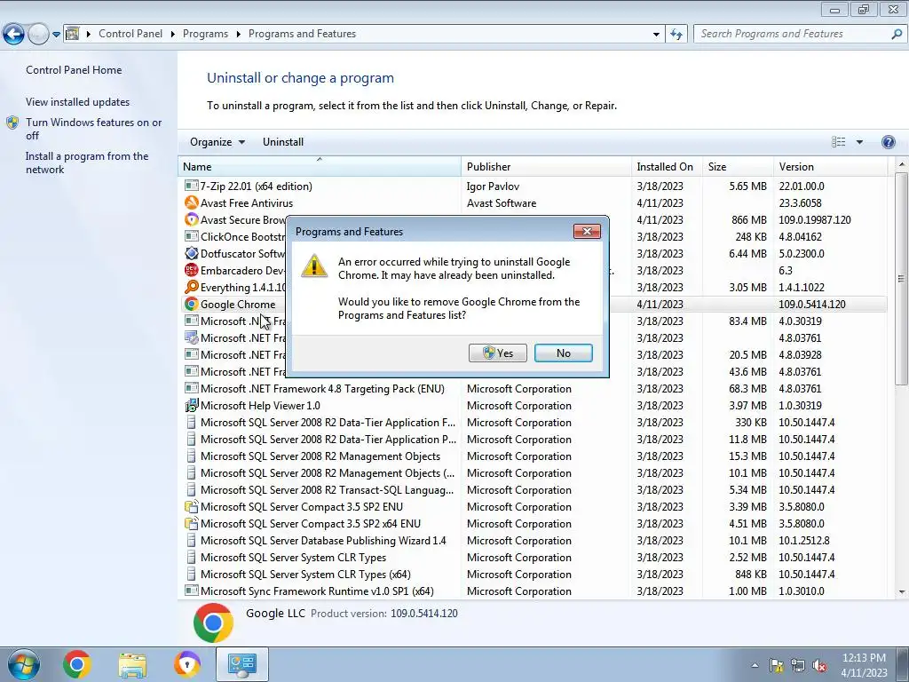Click the muted volume tray icon
This screenshot has width=909, height=682.
pos(819,666)
